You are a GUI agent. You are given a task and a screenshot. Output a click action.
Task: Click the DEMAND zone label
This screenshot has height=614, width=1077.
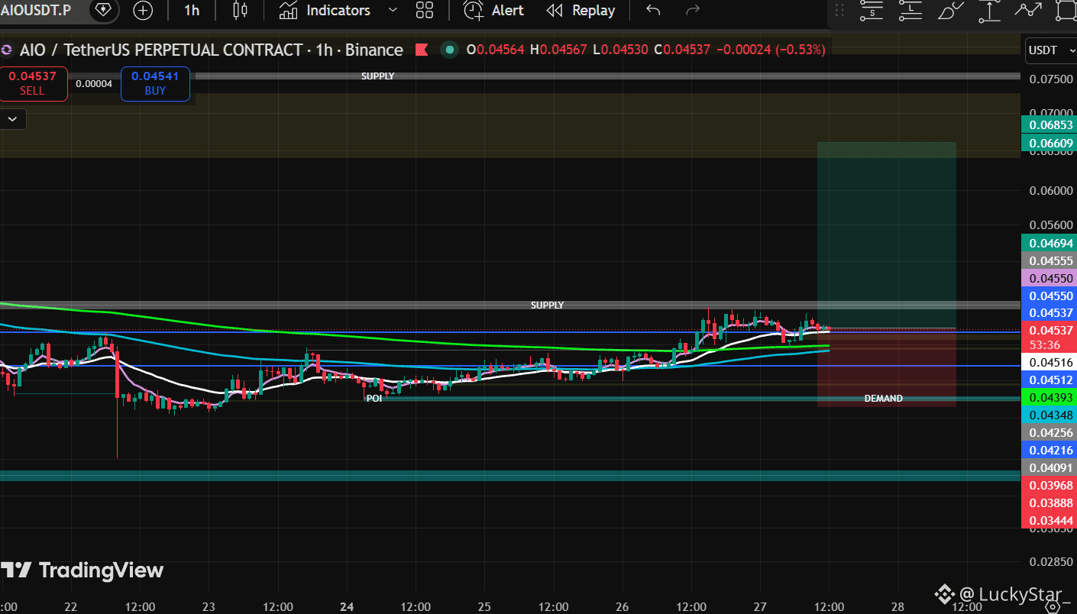[x=883, y=399]
